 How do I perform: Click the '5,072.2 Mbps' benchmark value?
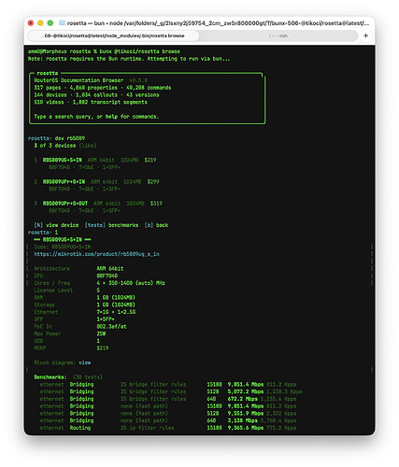point(246,391)
